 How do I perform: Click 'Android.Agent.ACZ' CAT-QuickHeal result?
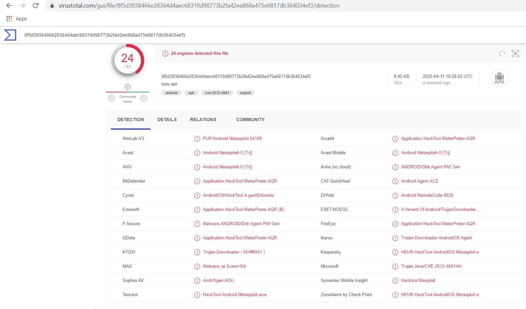[x=419, y=181]
